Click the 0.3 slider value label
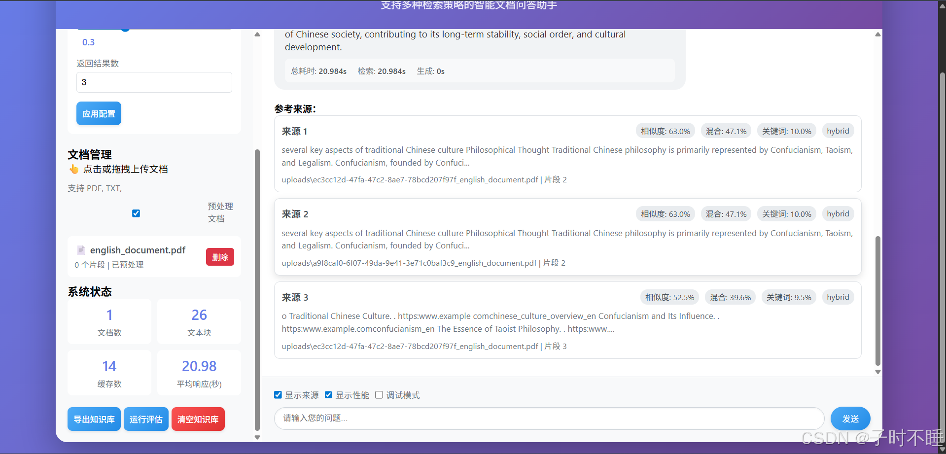Image resolution: width=946 pixels, height=454 pixels. pos(88,42)
